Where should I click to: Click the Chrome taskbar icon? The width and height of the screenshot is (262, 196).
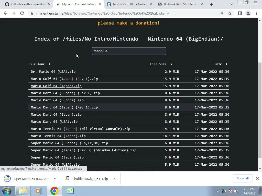tap(54, 191)
